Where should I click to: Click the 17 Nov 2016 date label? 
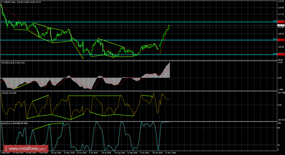[170, 153]
